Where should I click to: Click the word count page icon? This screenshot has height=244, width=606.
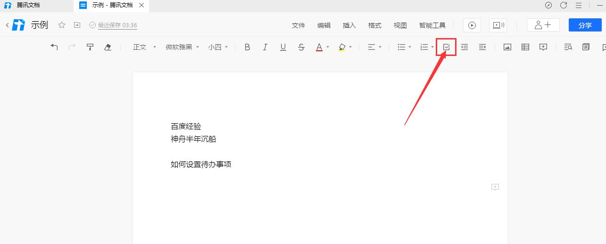point(586,47)
